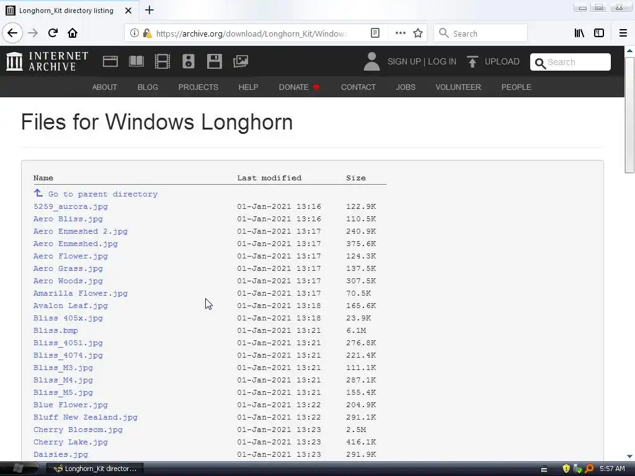This screenshot has height=476, width=635.
Task: Open the Daisies.jpg link
Action: pyautogui.click(x=61, y=454)
